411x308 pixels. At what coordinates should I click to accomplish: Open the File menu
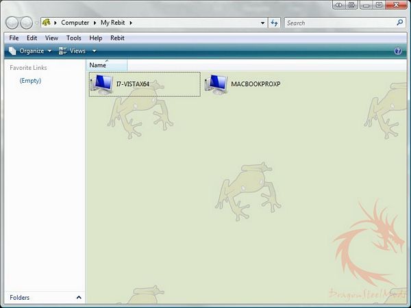click(14, 38)
